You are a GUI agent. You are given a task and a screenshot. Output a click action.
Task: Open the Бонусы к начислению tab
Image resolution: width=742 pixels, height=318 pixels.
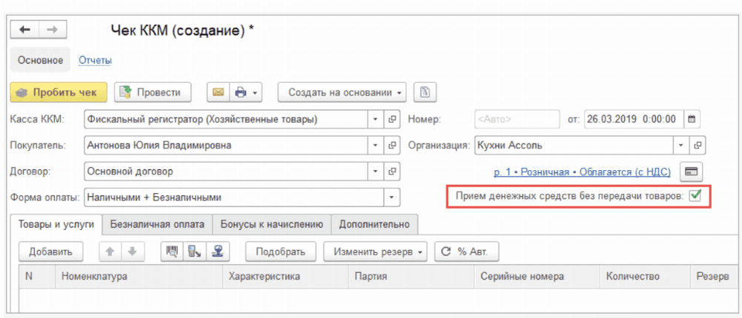tap(271, 224)
